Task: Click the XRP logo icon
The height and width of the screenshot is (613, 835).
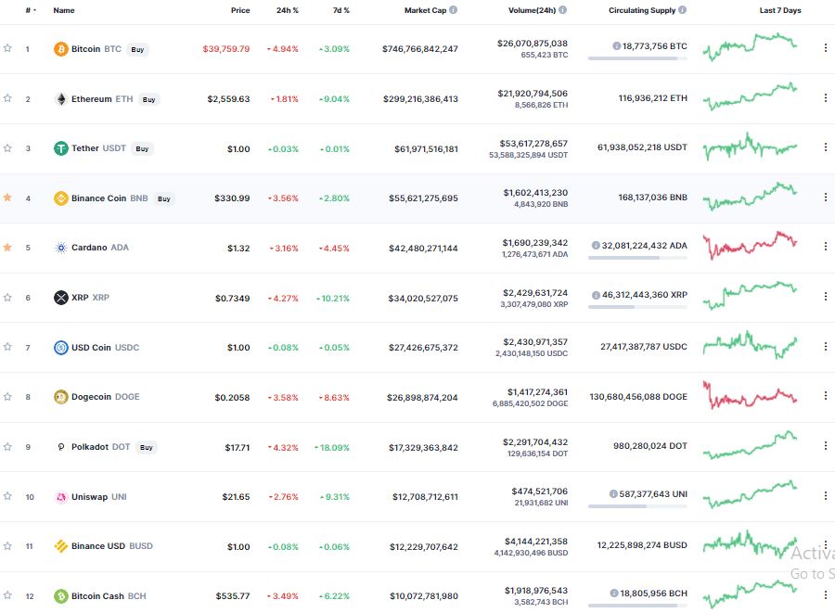Action: pyautogui.click(x=61, y=298)
